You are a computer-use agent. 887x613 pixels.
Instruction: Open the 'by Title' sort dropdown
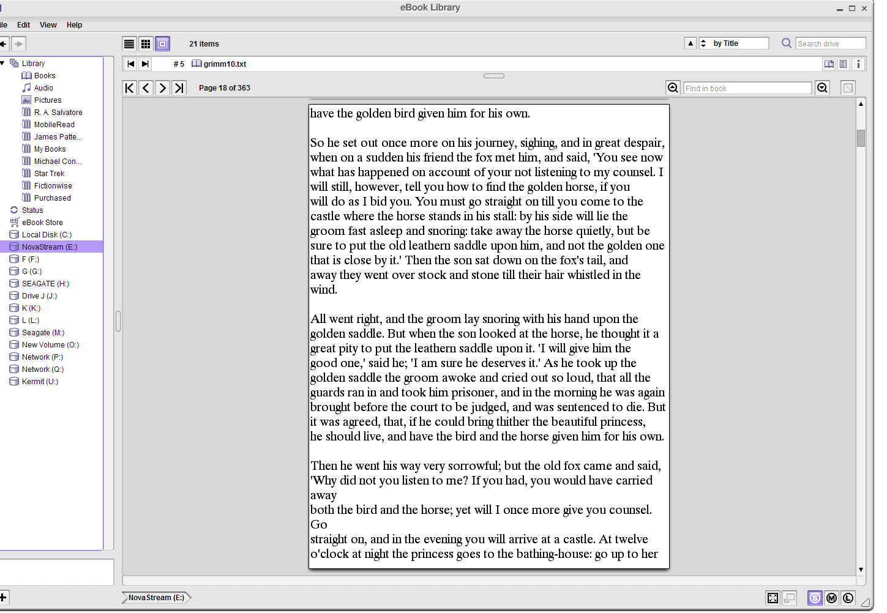pyautogui.click(x=733, y=43)
